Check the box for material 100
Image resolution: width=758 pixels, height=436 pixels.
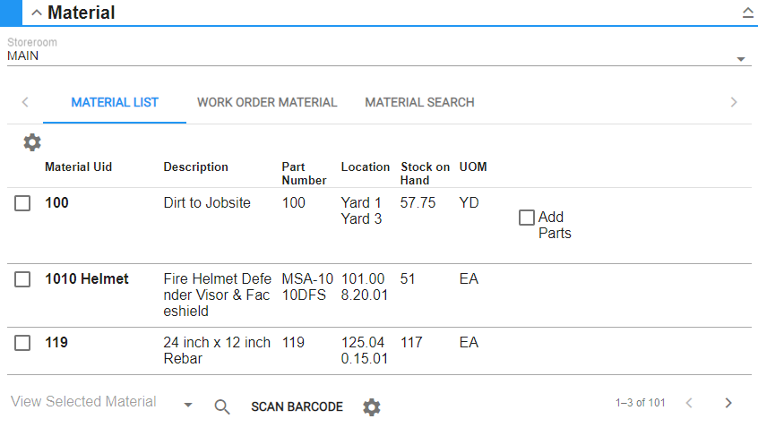(23, 204)
